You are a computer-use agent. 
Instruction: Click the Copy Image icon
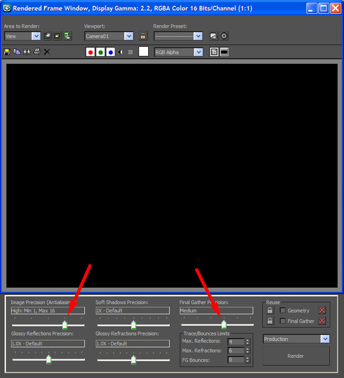tap(17, 51)
